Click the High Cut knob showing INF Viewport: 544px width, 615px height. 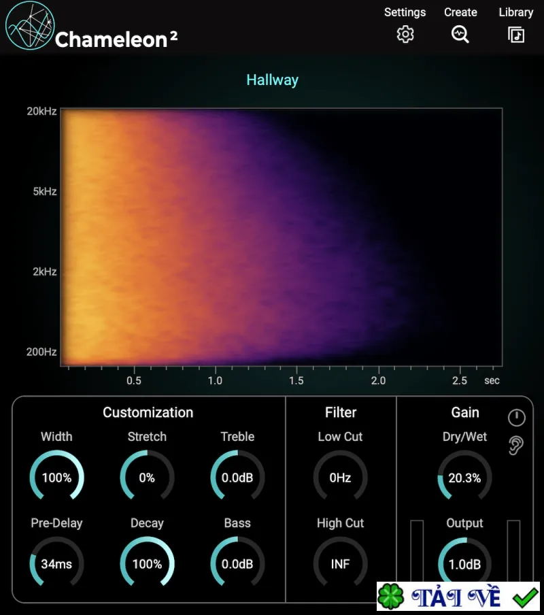coord(340,563)
